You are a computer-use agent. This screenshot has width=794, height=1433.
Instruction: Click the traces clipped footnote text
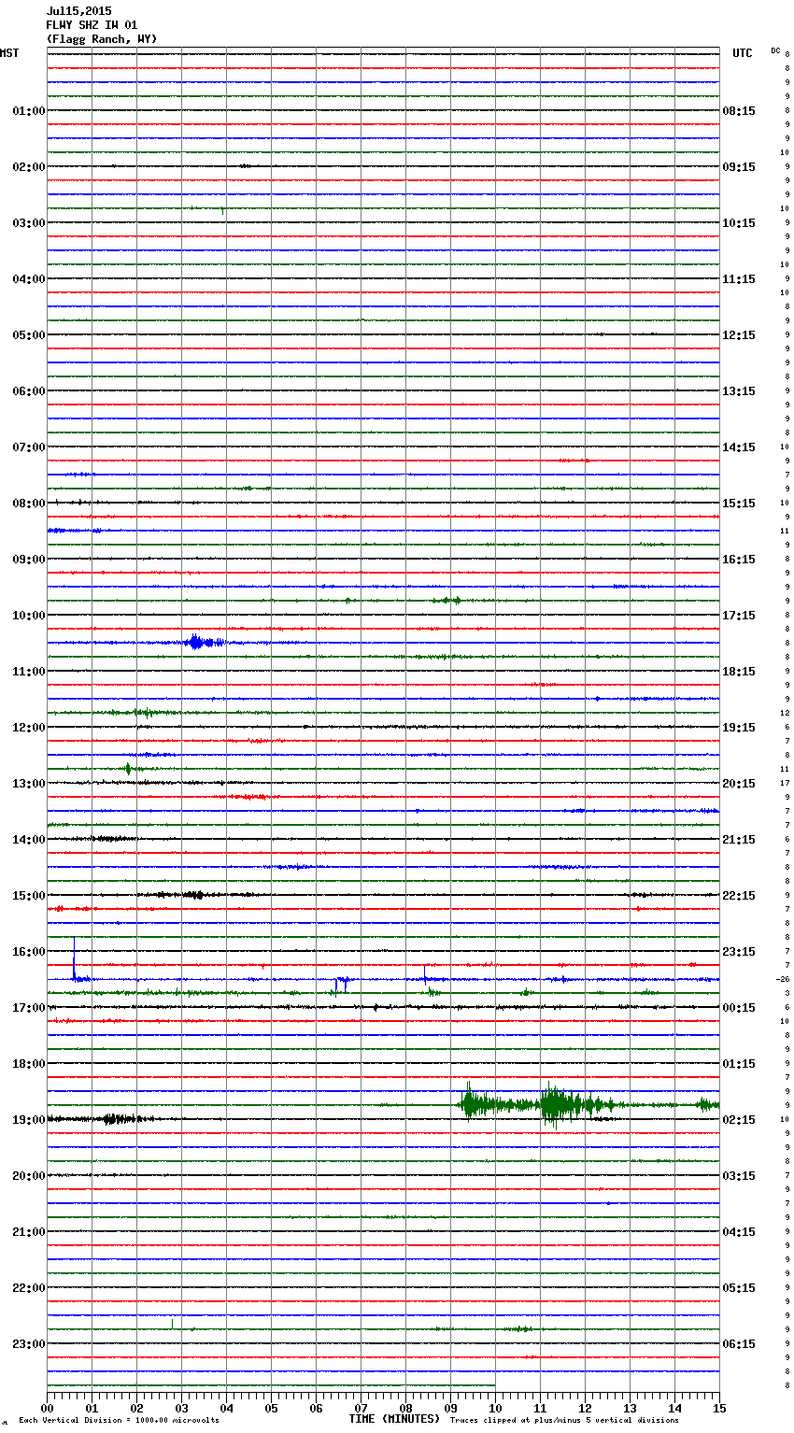pyautogui.click(x=564, y=1421)
